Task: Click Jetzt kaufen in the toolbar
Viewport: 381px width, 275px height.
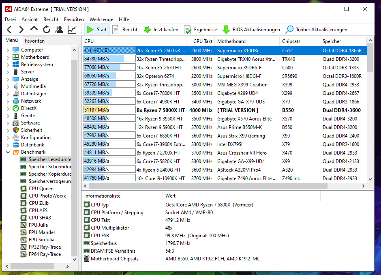Action: click(x=161, y=30)
